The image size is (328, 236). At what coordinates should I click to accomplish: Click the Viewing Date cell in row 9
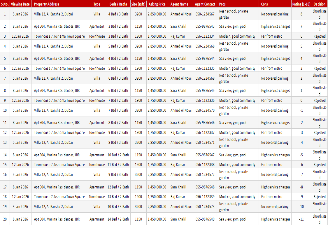[x=20, y=100]
